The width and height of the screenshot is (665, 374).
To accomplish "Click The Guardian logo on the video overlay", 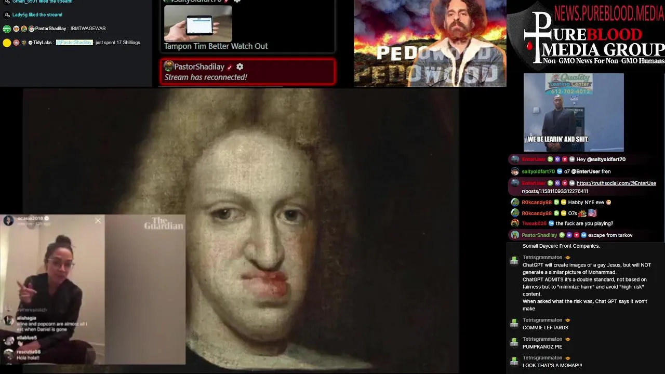I will click(164, 223).
